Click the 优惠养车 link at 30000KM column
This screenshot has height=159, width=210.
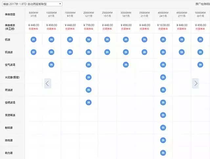[126, 29]
